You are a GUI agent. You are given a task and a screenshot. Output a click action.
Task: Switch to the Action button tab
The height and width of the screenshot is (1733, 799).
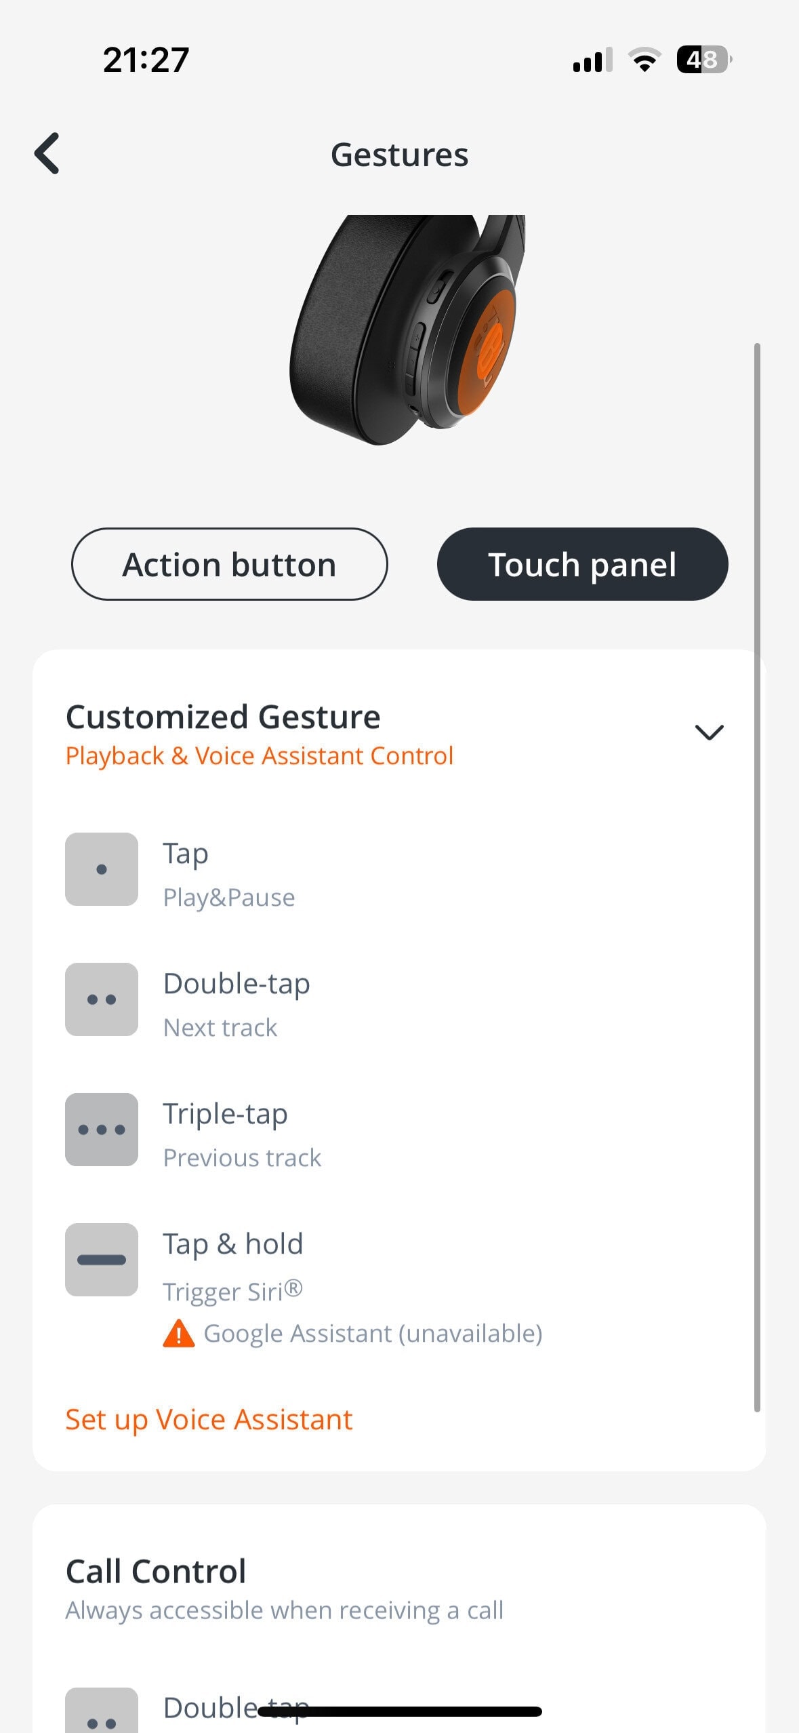click(229, 564)
